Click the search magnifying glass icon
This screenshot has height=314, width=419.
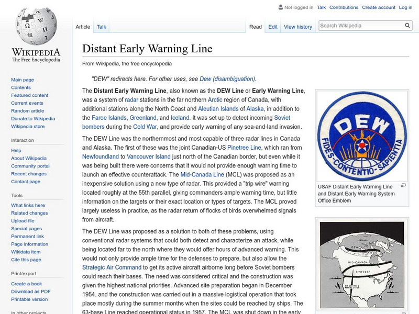coord(407,25)
